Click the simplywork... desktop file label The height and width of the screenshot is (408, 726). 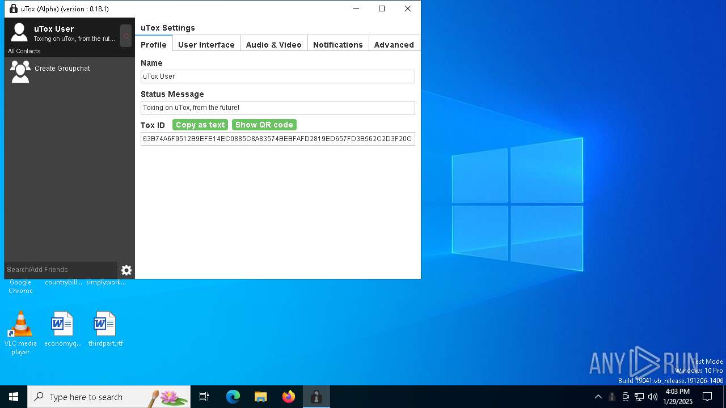pos(106,282)
